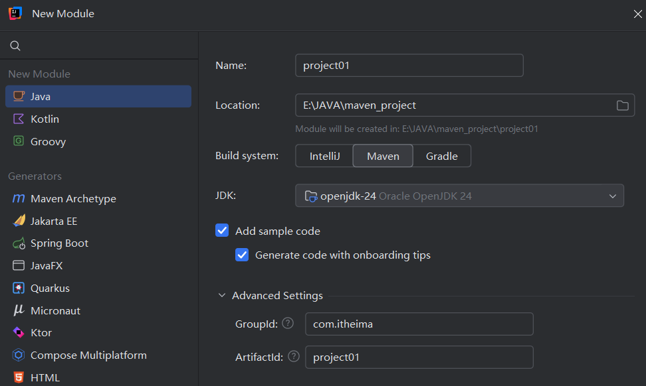Viewport: 646px width, 386px height.
Task: Click the Spring Boot leaf icon
Action: 19,243
